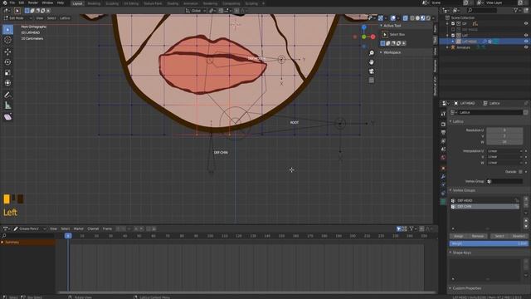Click the vertex group Select button
Image resolution: width=531 pixels, height=299 pixels.
[499, 236]
